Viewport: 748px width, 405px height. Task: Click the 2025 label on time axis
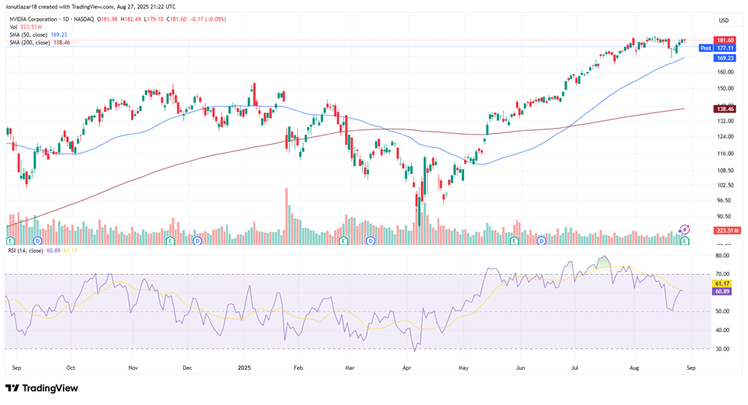point(243,367)
